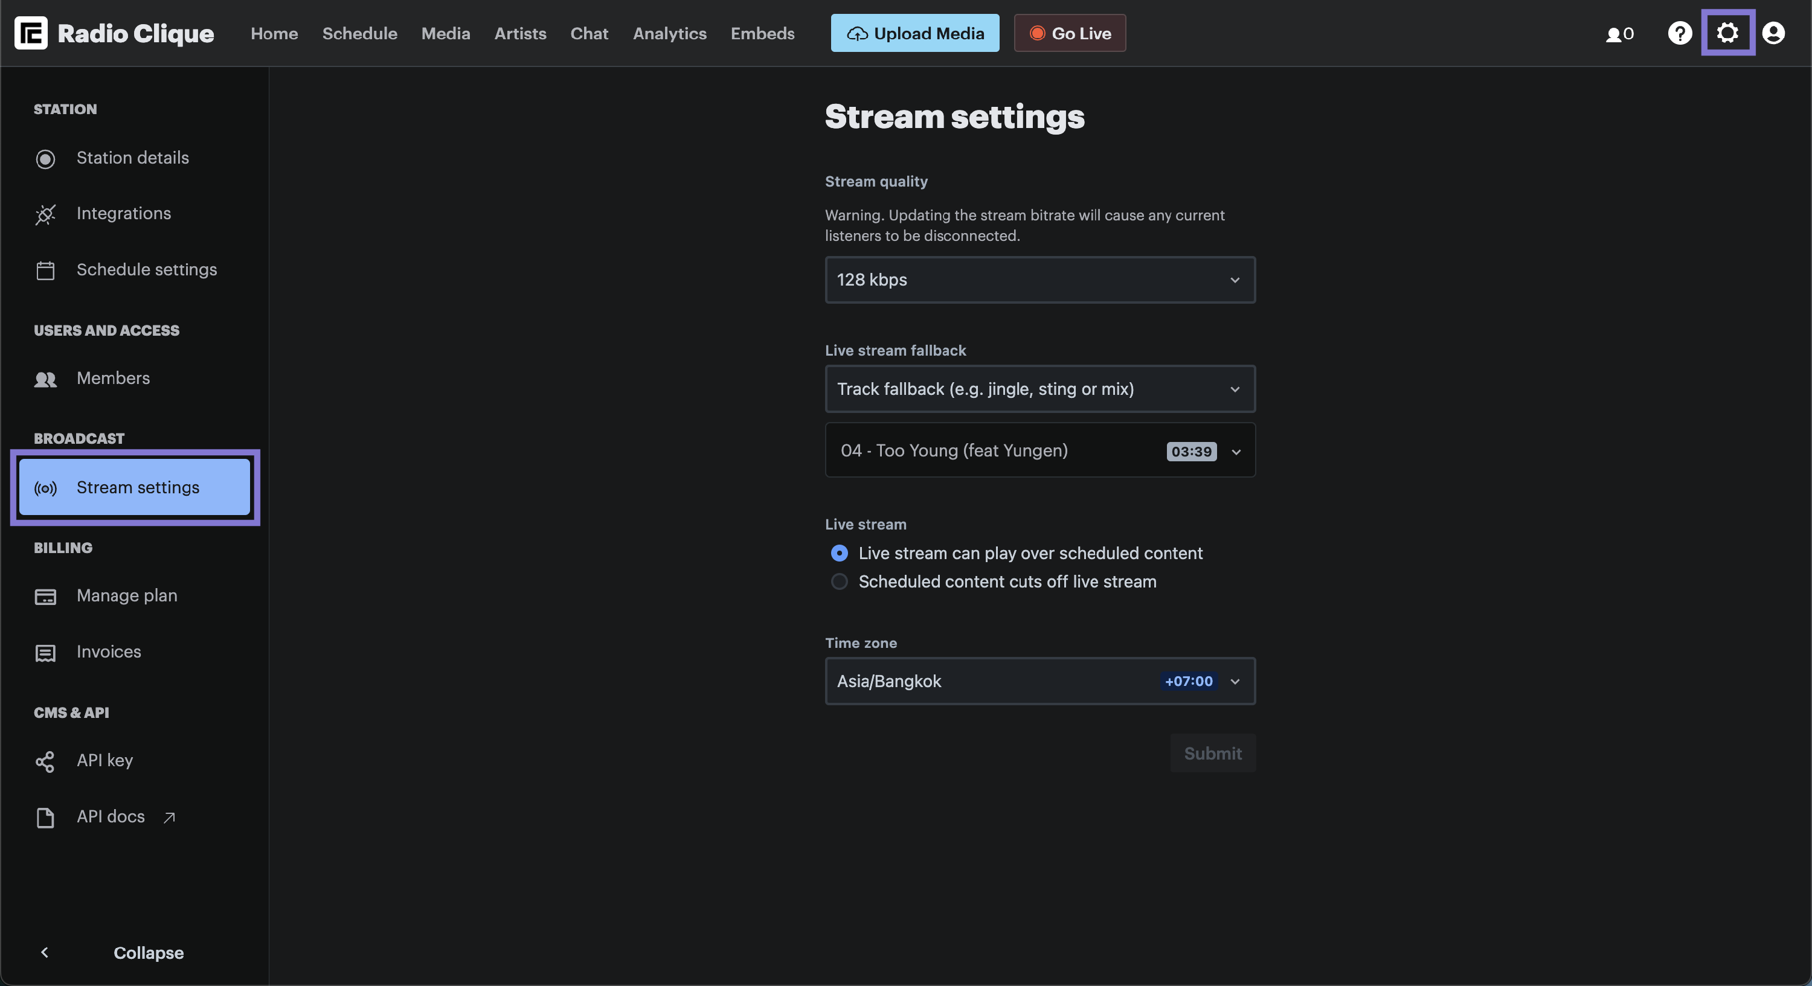Click the 03:39 track duration badge

[1192, 451]
